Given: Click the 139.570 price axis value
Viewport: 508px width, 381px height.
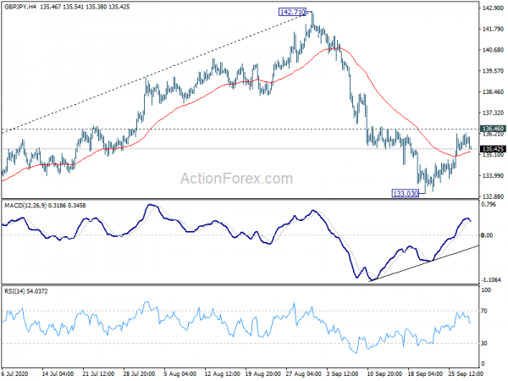Looking at the screenshot, I should tap(493, 71).
